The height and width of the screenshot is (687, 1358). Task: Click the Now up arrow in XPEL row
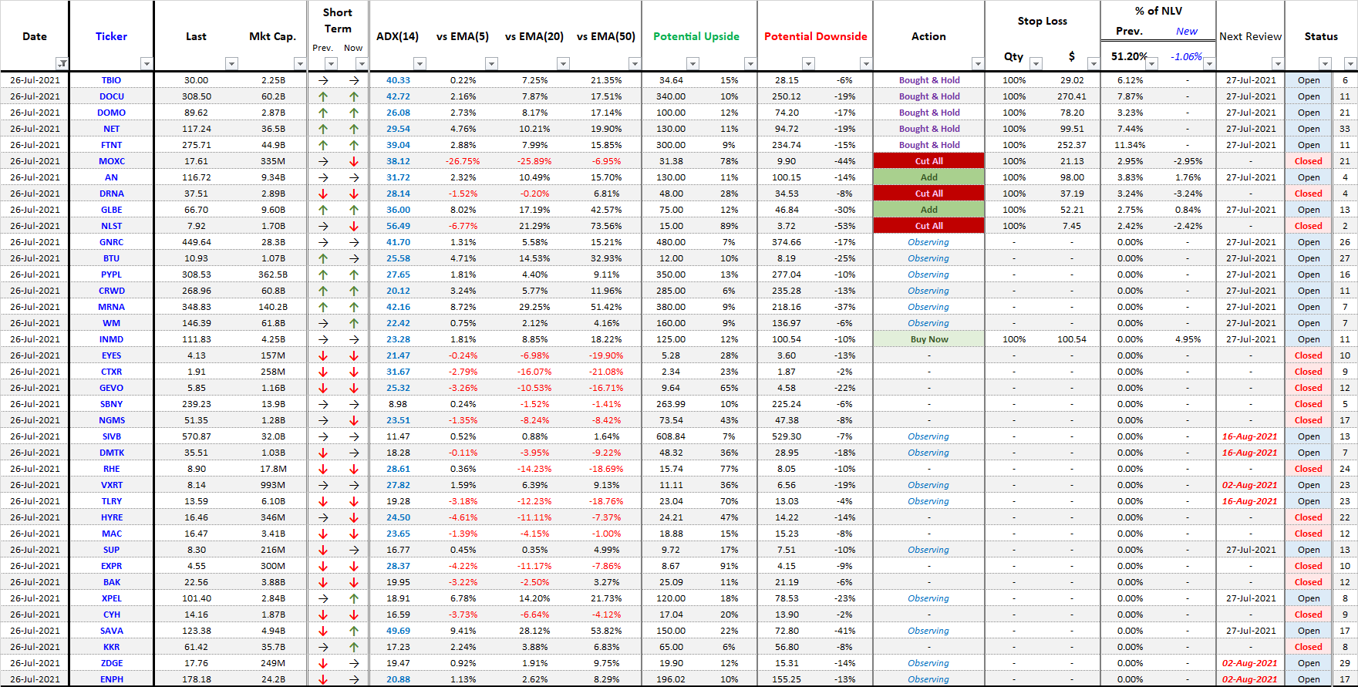(354, 598)
